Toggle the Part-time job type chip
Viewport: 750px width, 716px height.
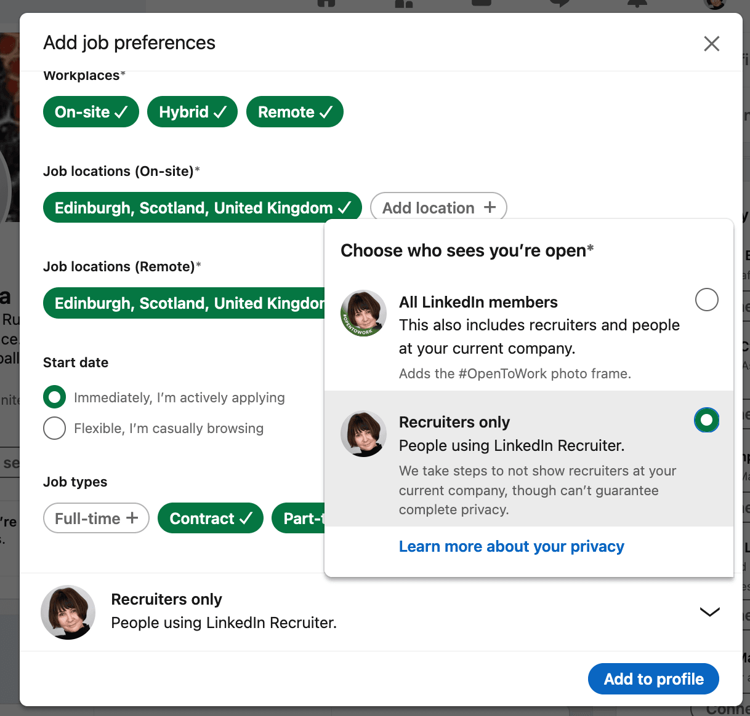click(x=299, y=519)
